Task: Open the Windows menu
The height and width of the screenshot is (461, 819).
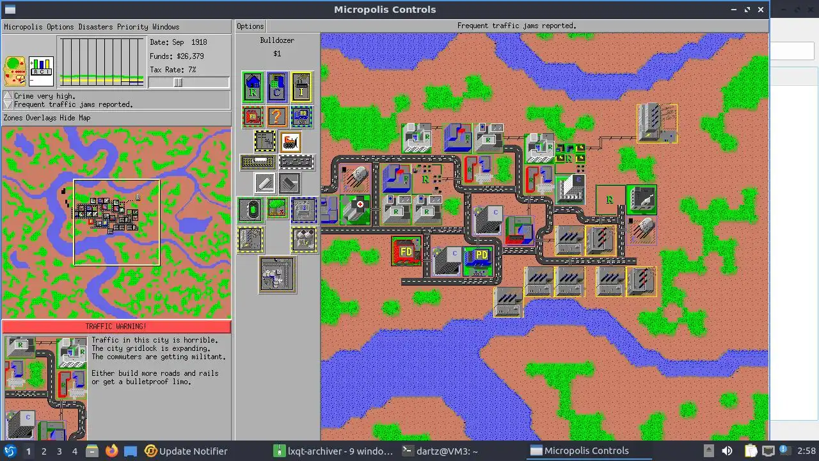Action: coord(166,27)
